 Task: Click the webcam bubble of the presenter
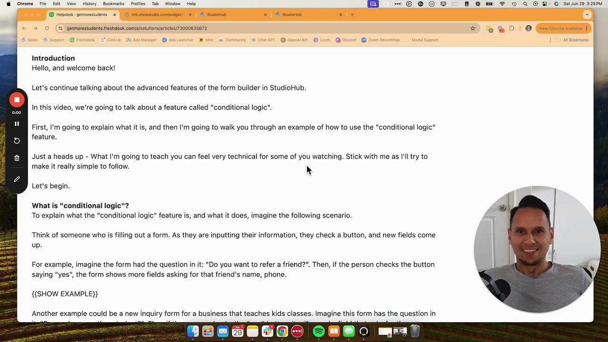tap(537, 249)
